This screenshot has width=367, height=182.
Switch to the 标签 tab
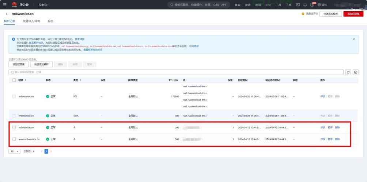(50, 21)
